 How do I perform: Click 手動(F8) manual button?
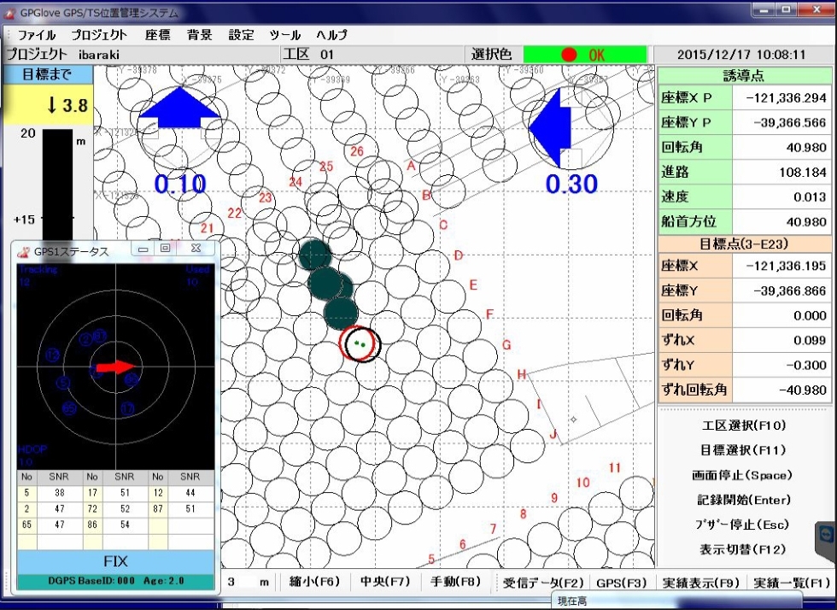coord(455,582)
